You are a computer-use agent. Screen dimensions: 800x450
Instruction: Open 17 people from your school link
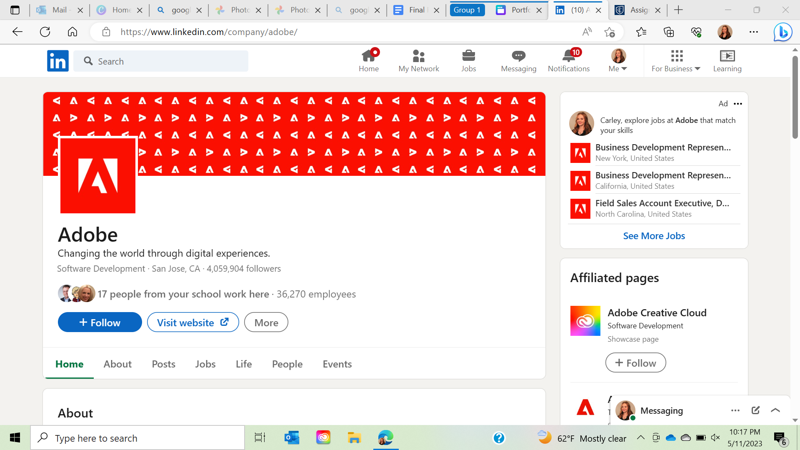click(x=183, y=294)
